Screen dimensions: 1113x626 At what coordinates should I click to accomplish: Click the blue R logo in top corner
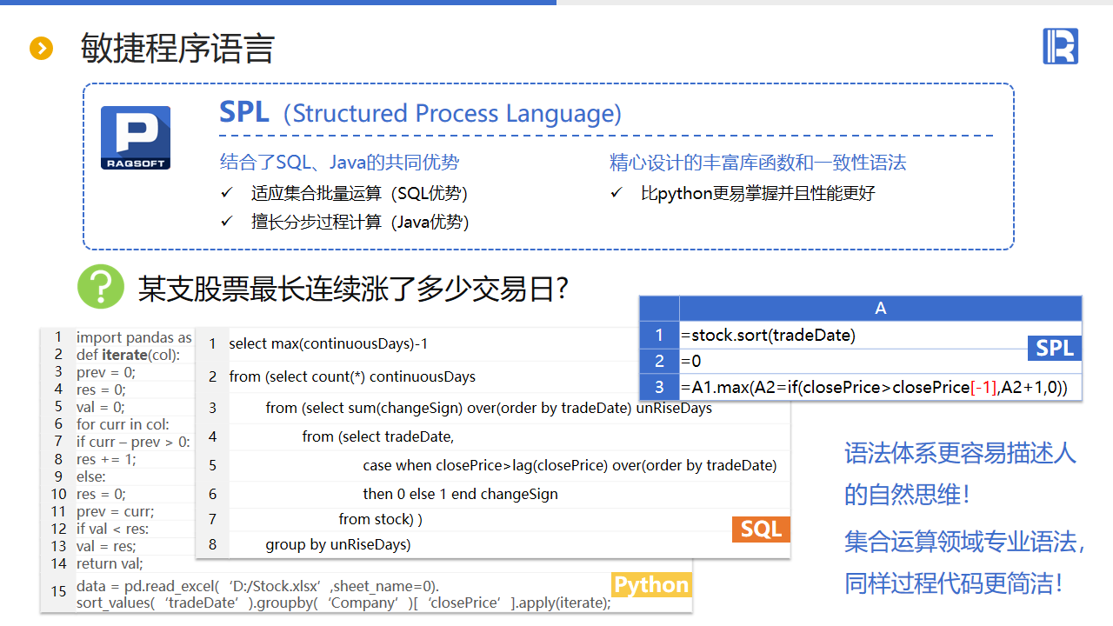(x=1060, y=46)
